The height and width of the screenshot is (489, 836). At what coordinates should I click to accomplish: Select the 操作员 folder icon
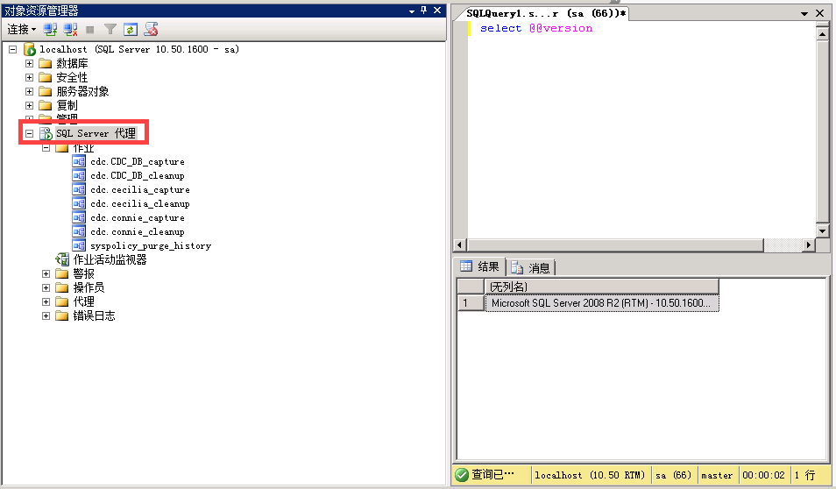[x=62, y=287]
